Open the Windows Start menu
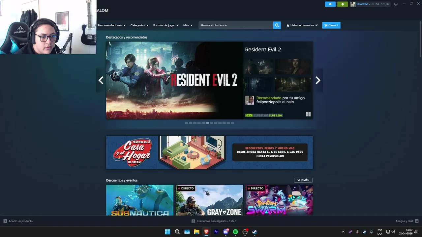Image resolution: width=422 pixels, height=237 pixels. click(x=167, y=232)
